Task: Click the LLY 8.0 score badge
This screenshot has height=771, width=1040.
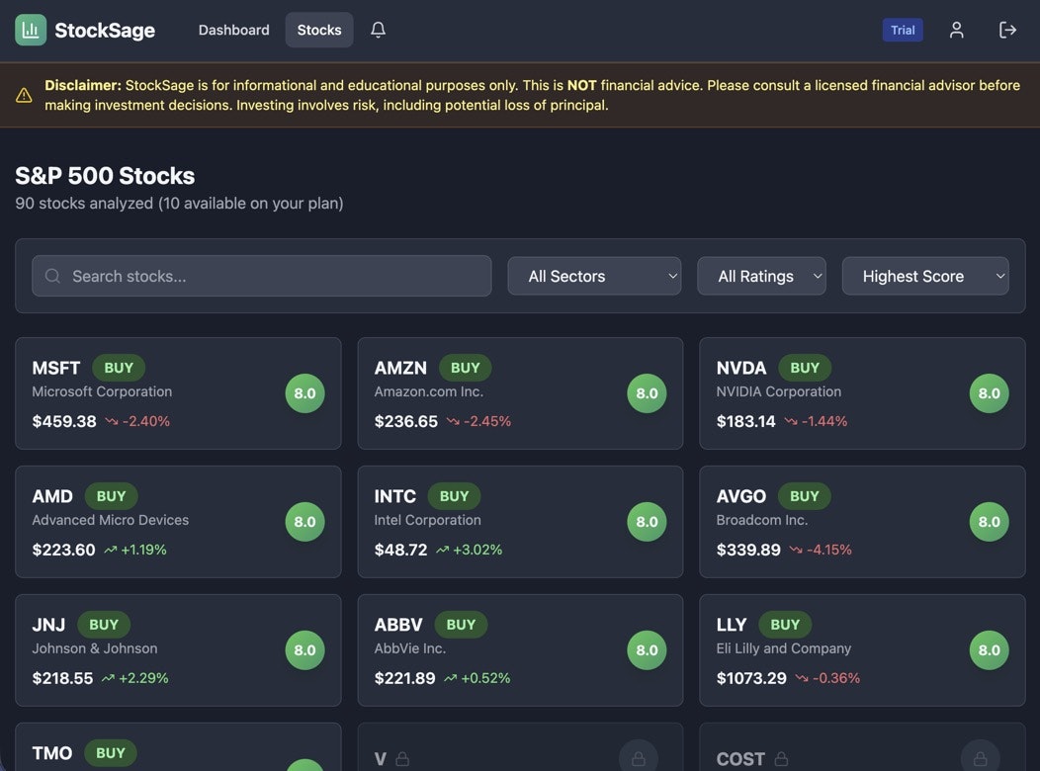Action: coord(989,649)
